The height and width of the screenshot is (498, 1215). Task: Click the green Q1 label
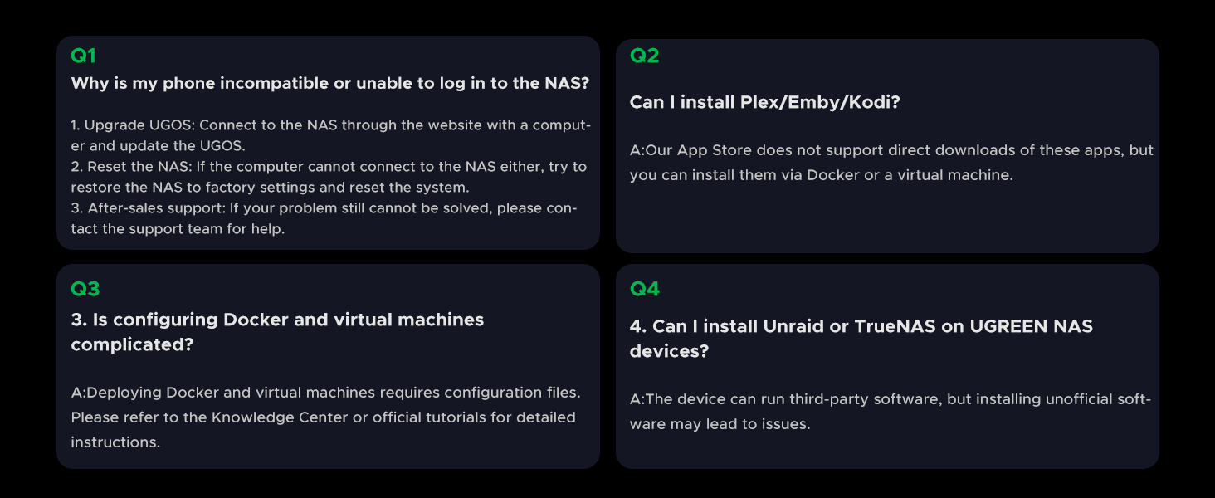[x=83, y=56]
